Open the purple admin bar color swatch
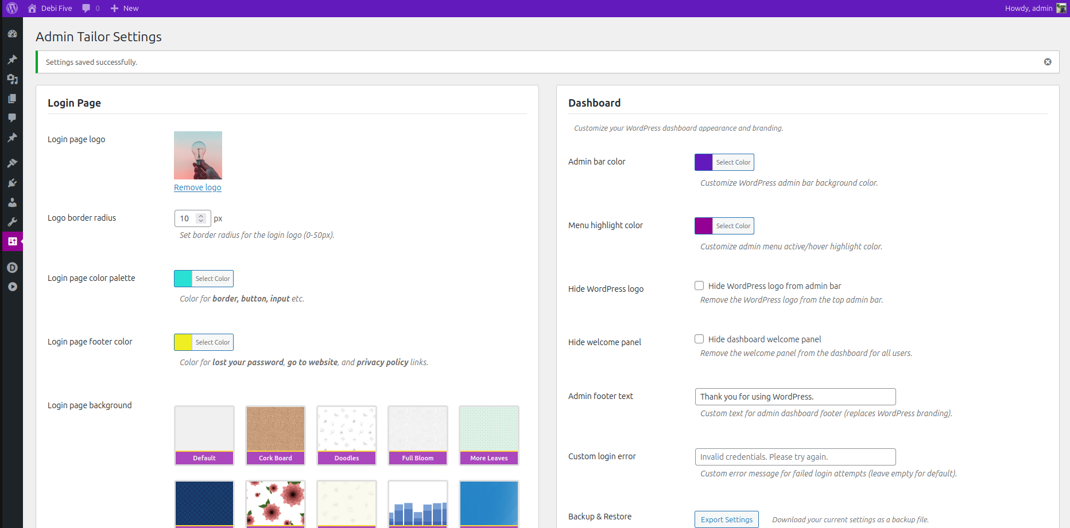 coord(704,162)
